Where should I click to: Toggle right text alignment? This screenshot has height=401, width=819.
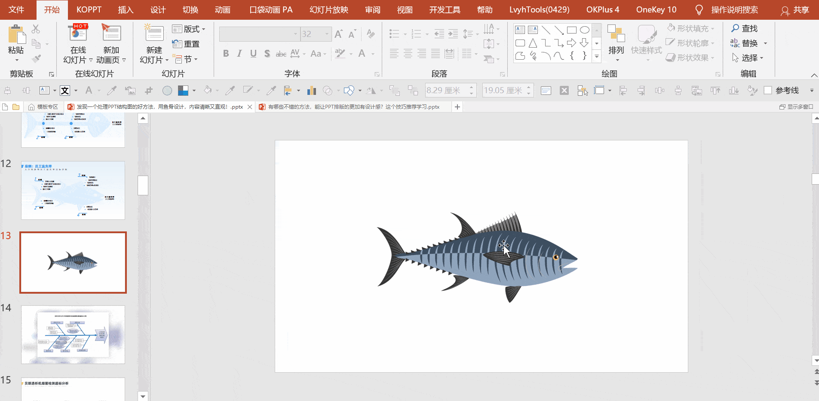pyautogui.click(x=422, y=54)
